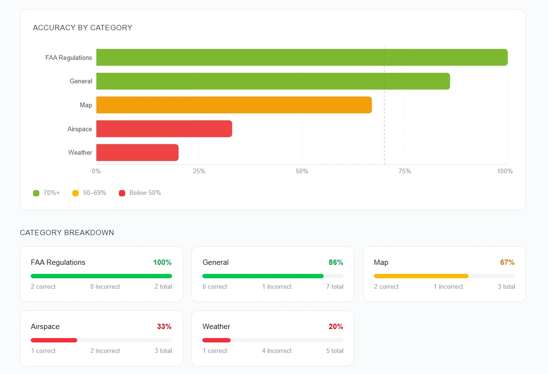This screenshot has height=374, width=548.
Task: Click the Map card progress bar
Action: point(444,276)
